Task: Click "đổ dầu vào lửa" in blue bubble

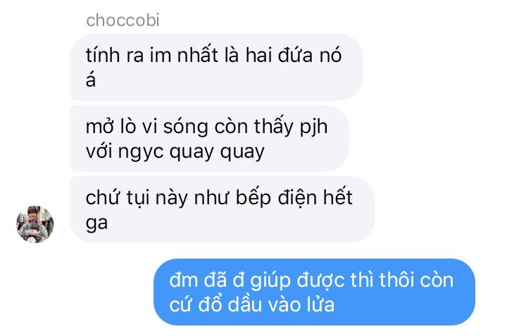Action: pyautogui.click(x=266, y=304)
